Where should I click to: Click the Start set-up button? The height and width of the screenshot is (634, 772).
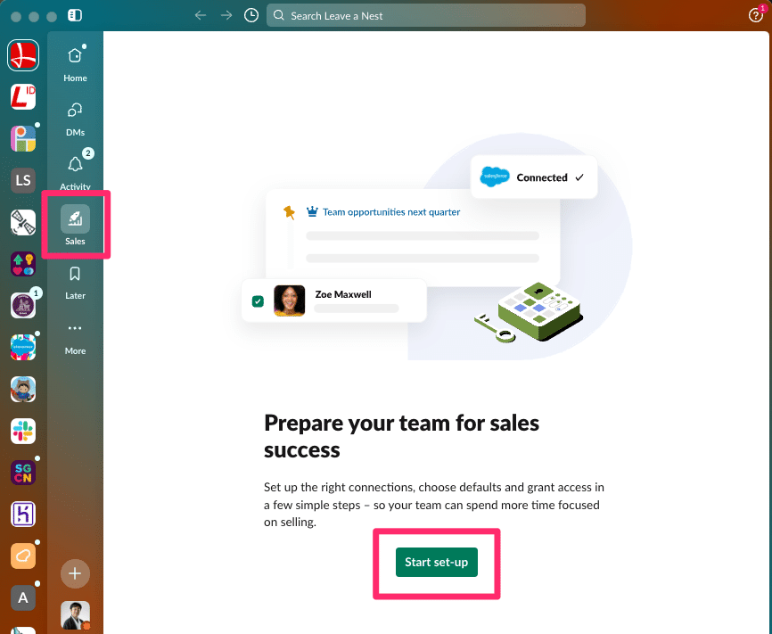pos(436,562)
